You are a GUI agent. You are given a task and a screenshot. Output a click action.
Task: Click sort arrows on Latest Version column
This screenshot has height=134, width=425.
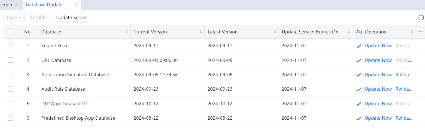(x=275, y=32)
